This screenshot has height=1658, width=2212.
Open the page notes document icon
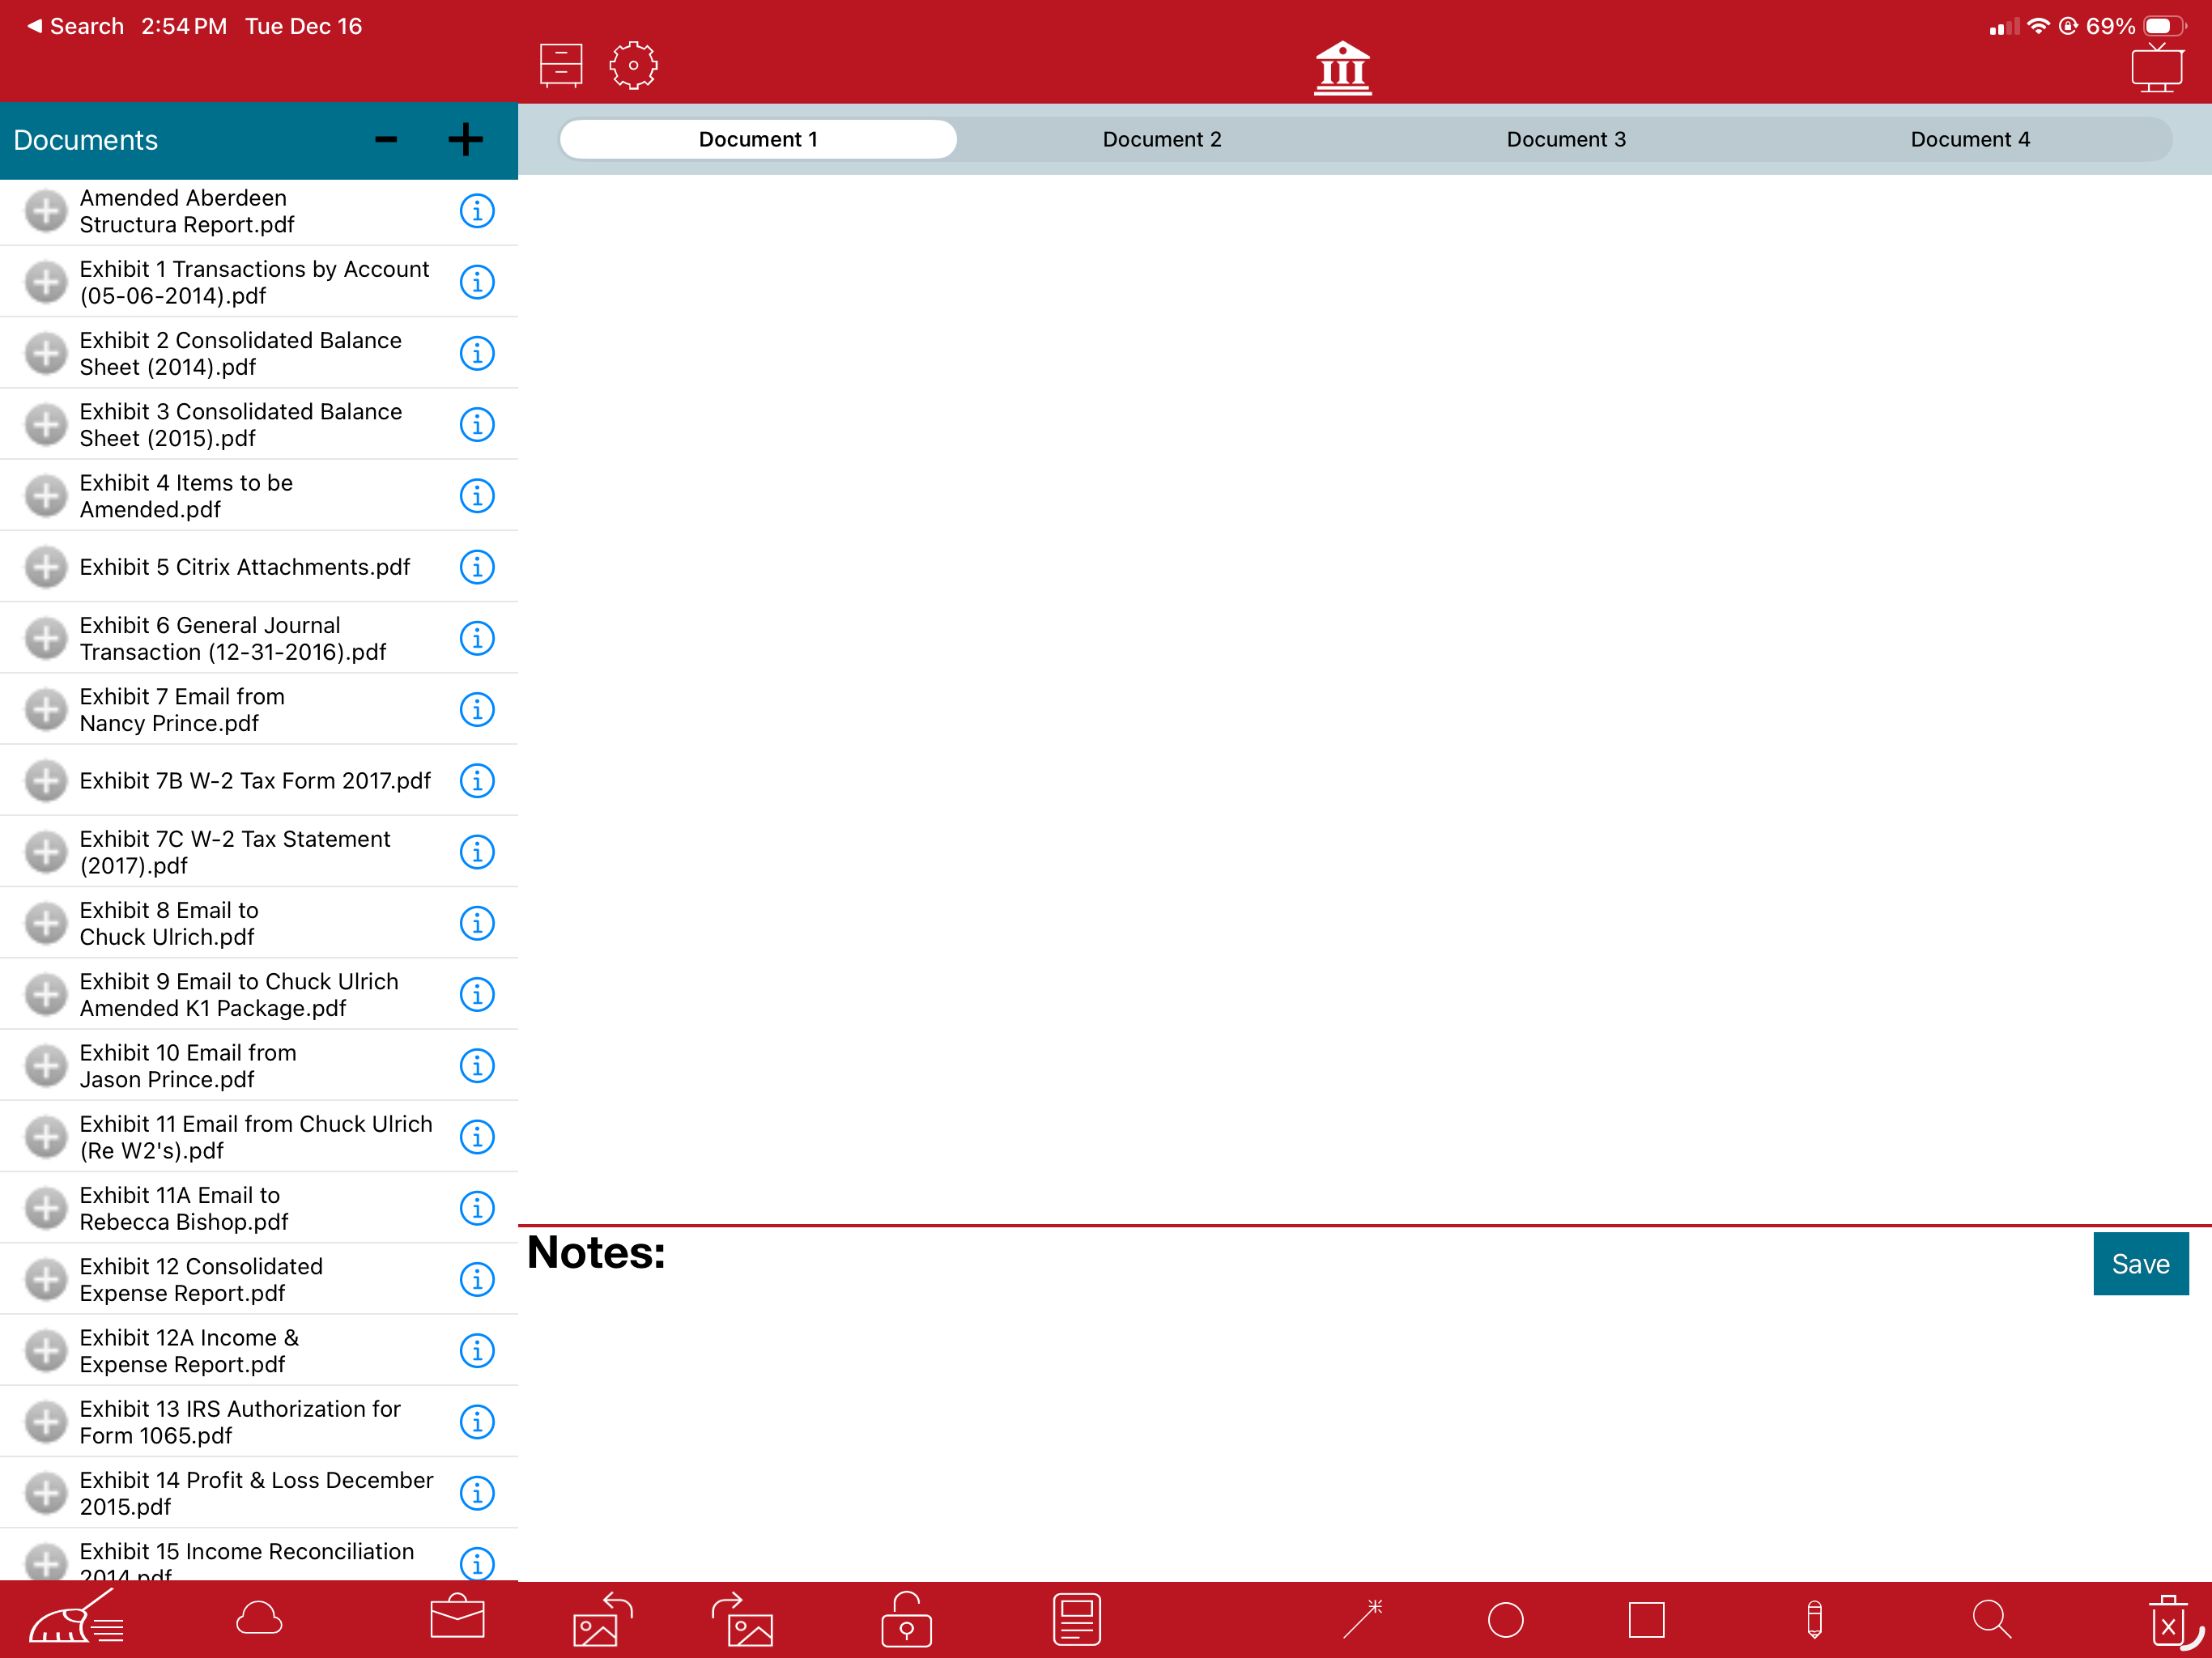(x=1076, y=1619)
